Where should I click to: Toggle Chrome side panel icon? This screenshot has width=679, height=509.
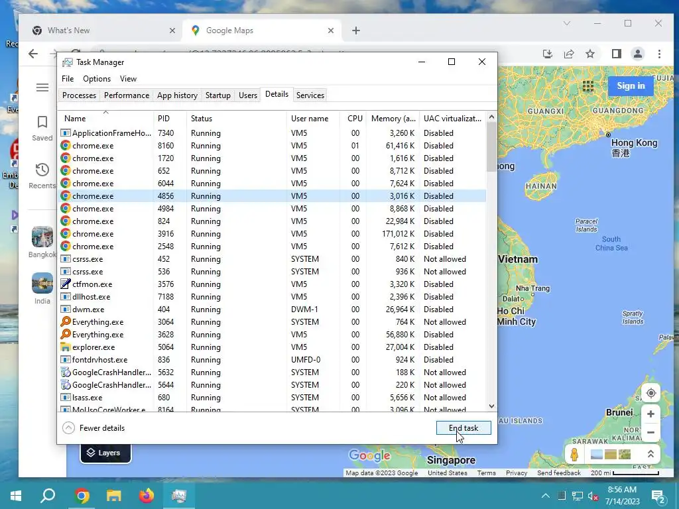pyautogui.click(x=617, y=54)
